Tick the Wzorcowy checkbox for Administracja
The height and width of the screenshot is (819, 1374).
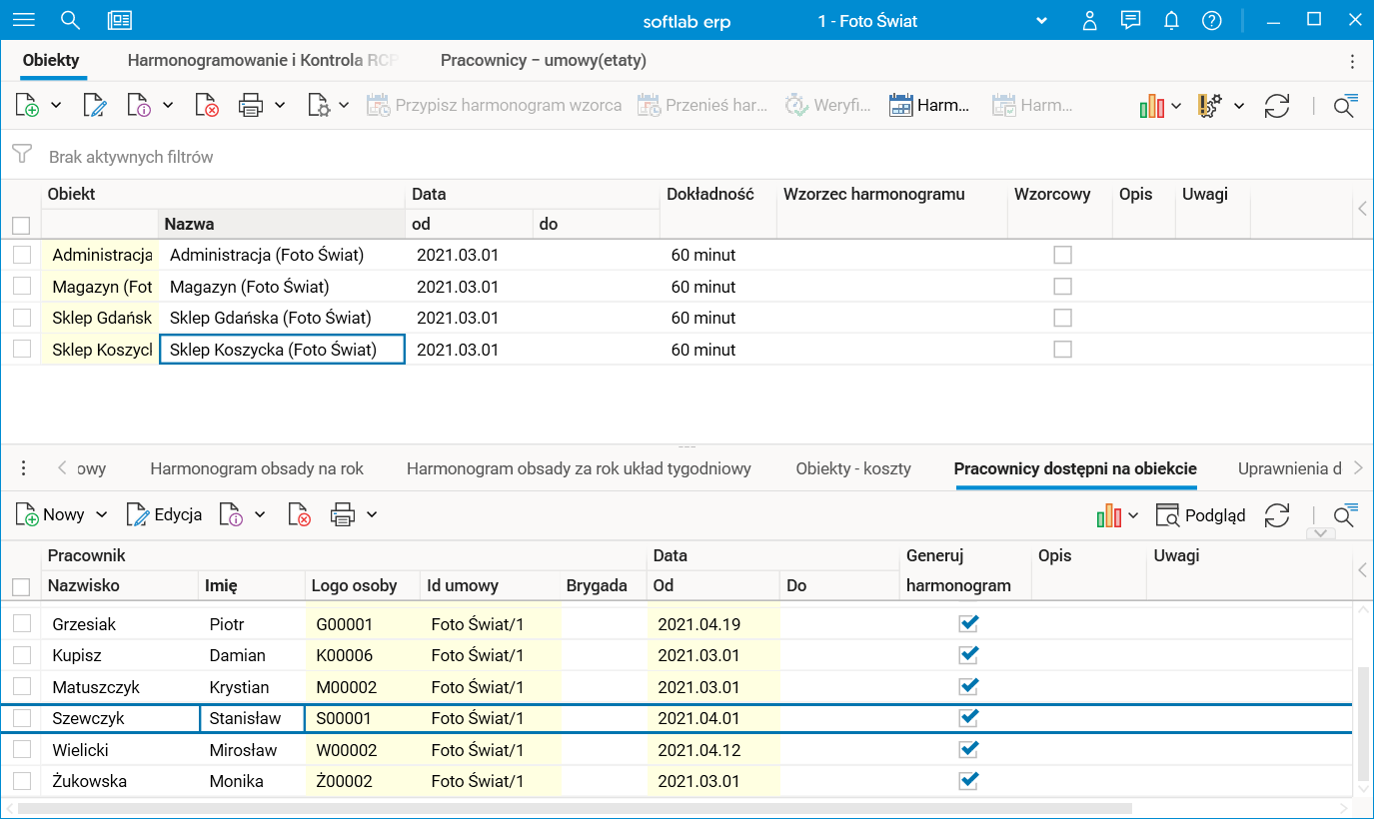(x=1062, y=255)
